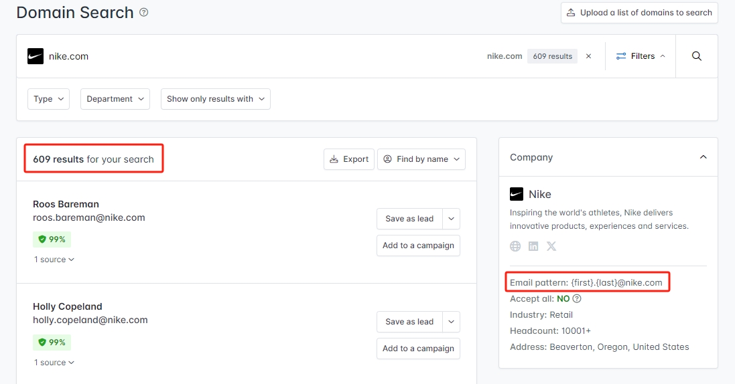This screenshot has width=735, height=384.
Task: Clear the nike.com search with the X
Action: click(589, 56)
